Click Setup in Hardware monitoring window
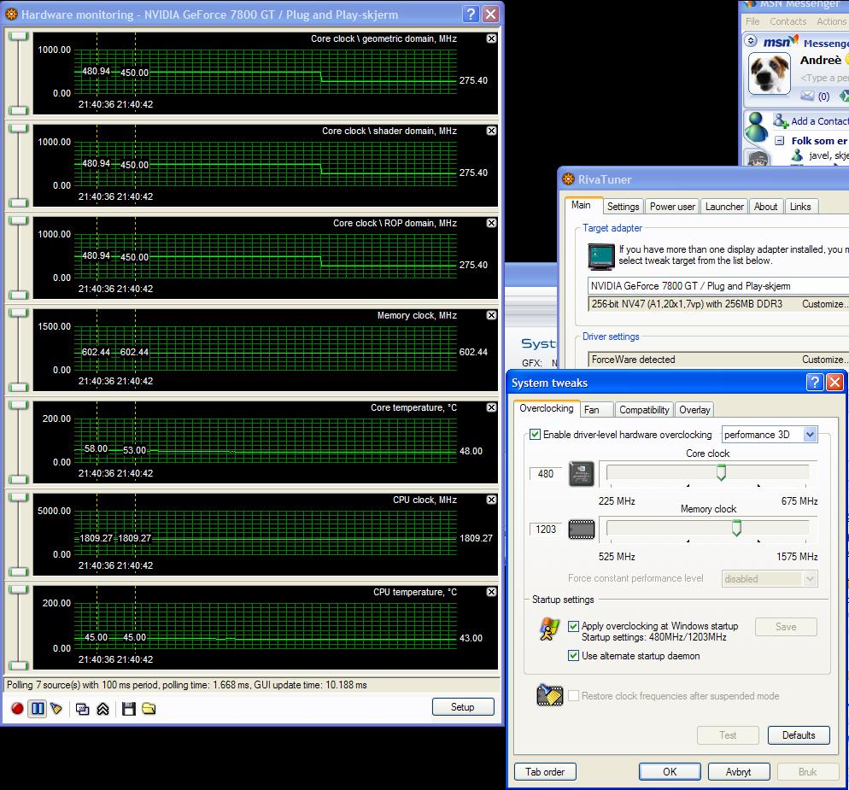 point(463,706)
